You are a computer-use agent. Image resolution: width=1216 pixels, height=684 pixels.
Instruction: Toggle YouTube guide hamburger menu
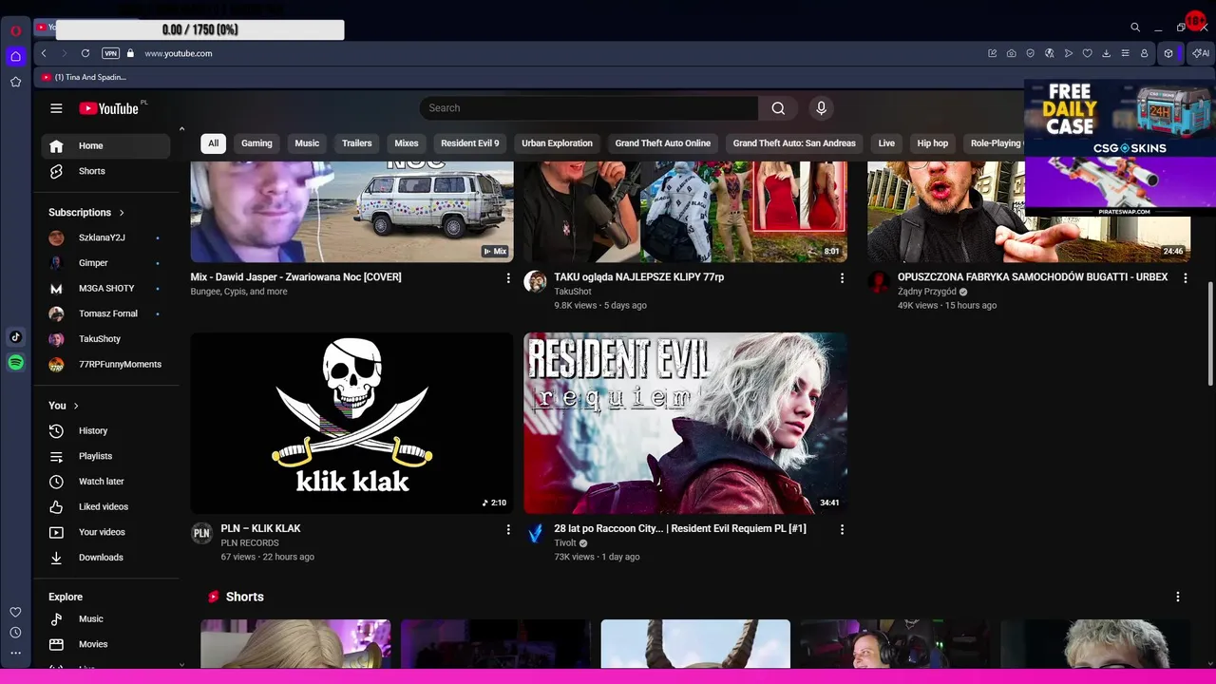[x=56, y=108]
